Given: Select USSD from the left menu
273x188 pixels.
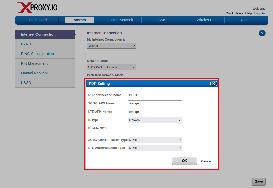Looking at the screenshot, I should coord(26,83).
